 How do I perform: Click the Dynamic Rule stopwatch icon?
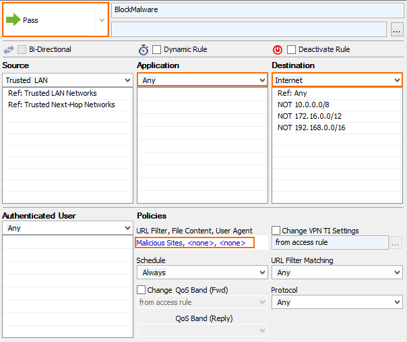144,50
